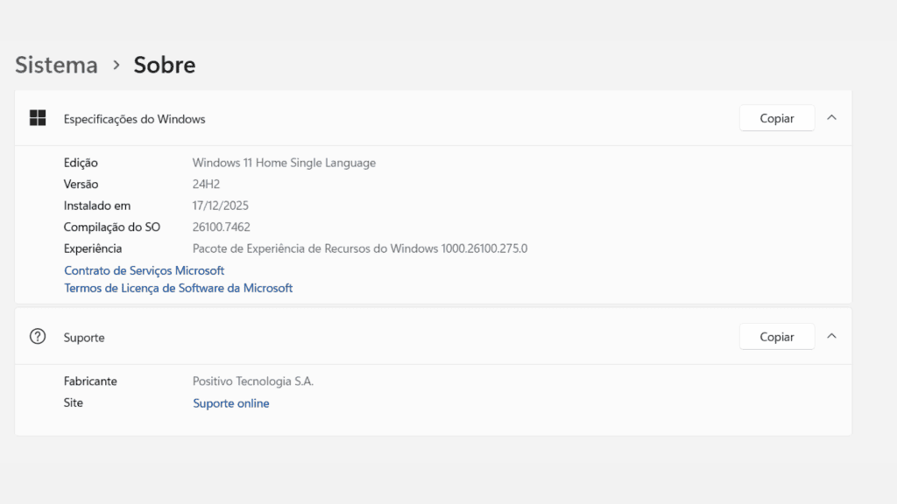
Task: Open Termos de Licença de Software link
Action: pyautogui.click(x=178, y=288)
